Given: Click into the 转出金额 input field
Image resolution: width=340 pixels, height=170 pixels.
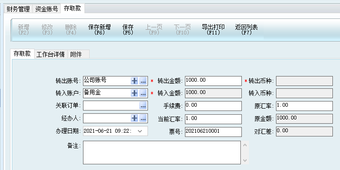Looking at the screenshot, I should [x=213, y=81].
